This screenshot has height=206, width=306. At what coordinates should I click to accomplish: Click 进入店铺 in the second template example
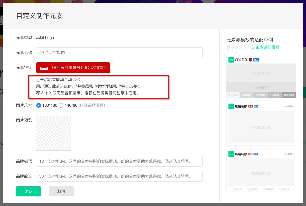pyautogui.click(x=289, y=106)
